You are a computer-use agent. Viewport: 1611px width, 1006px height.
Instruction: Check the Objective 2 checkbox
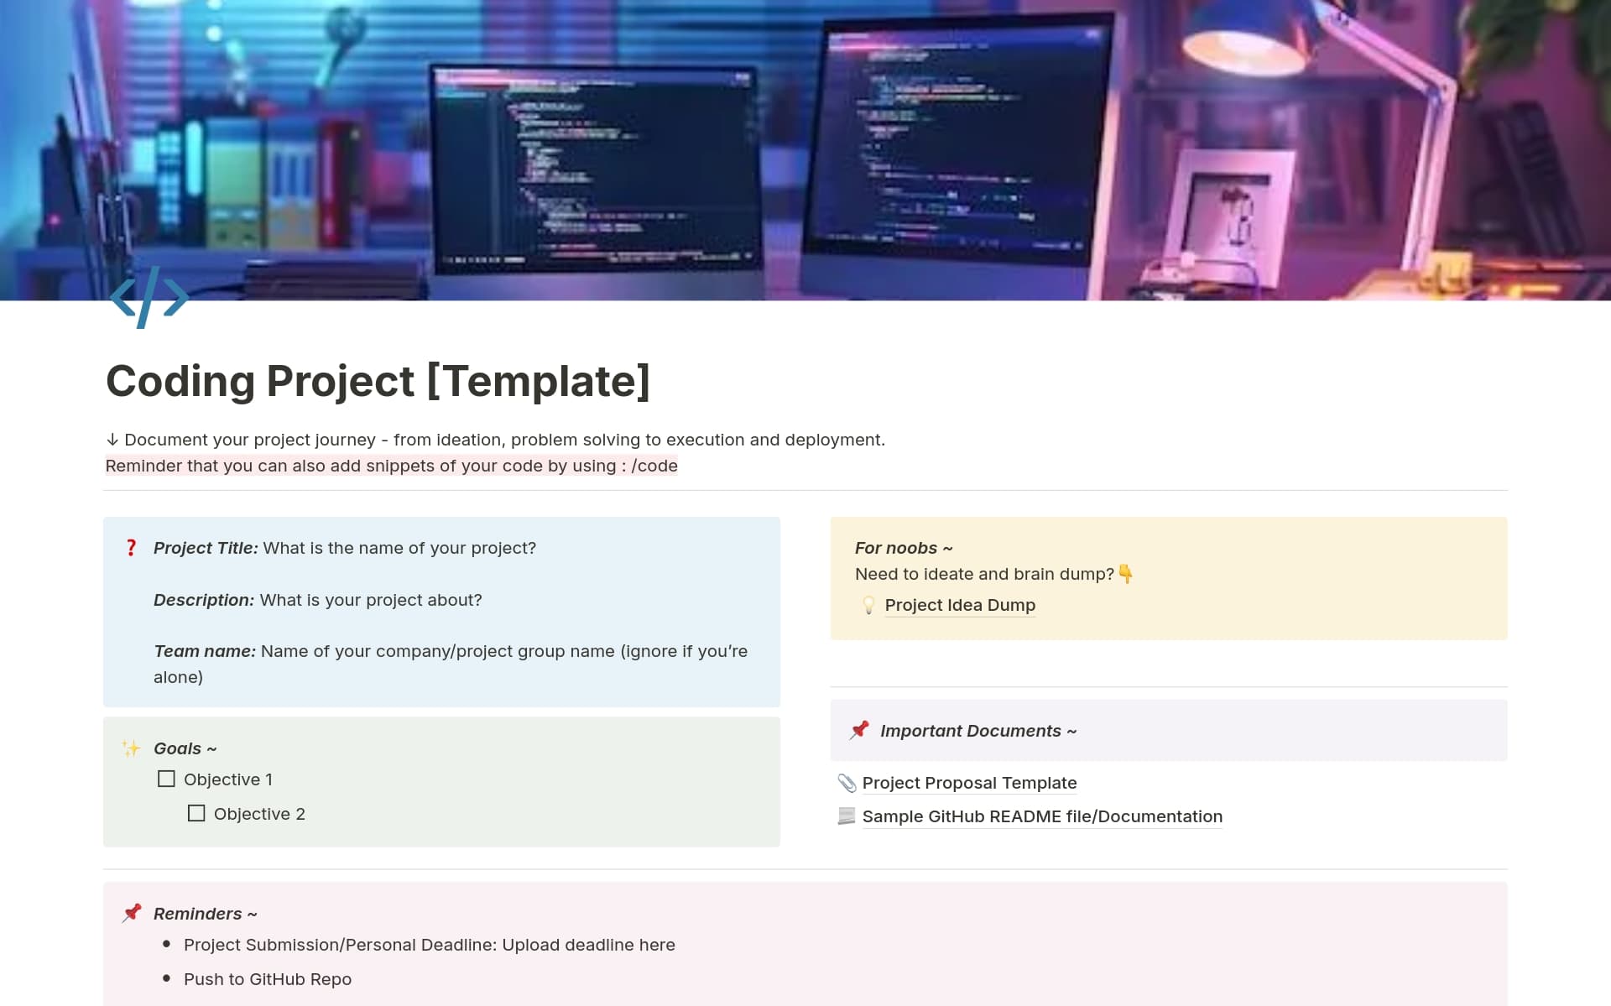tap(196, 812)
